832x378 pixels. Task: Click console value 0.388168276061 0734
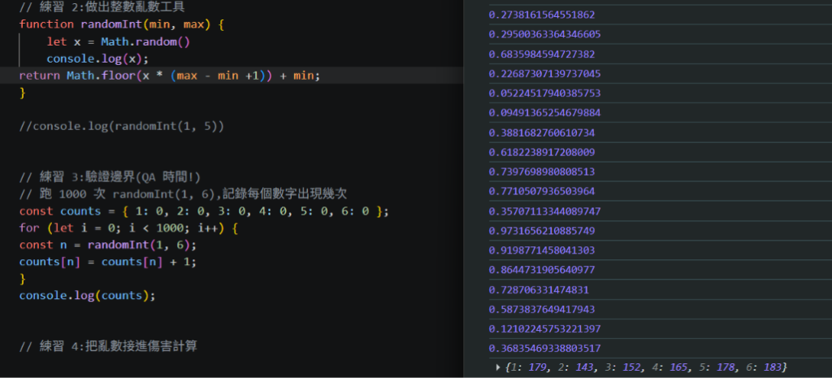point(542,133)
